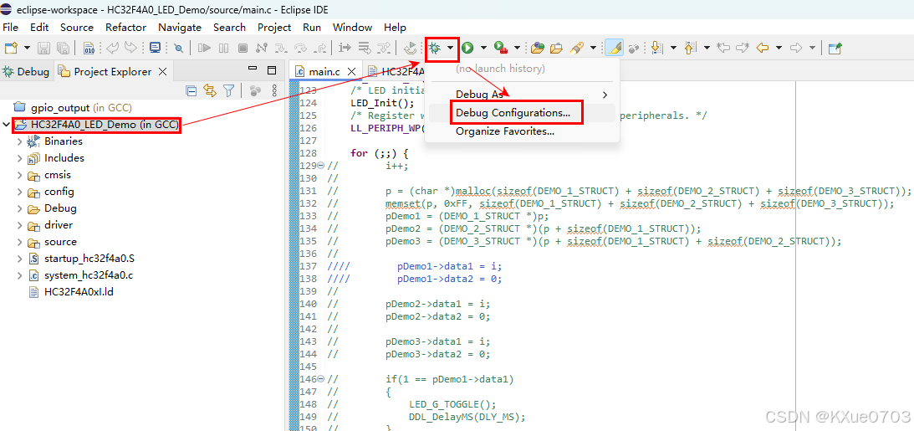Image resolution: width=914 pixels, height=431 pixels.
Task: Open the Debug button dropdown arrow
Action: [452, 48]
